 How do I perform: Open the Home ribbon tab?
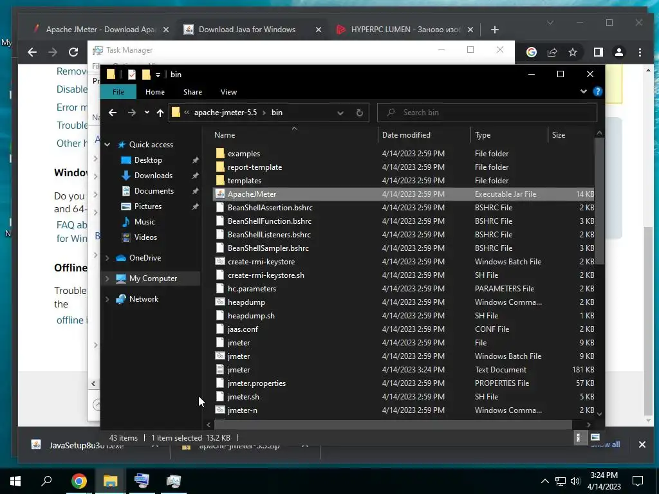pyautogui.click(x=155, y=92)
